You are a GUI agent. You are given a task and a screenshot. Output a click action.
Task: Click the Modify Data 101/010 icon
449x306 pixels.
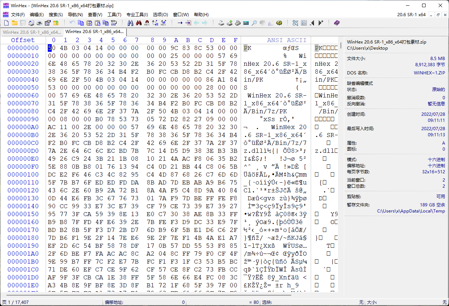pyautogui.click(x=114, y=23)
